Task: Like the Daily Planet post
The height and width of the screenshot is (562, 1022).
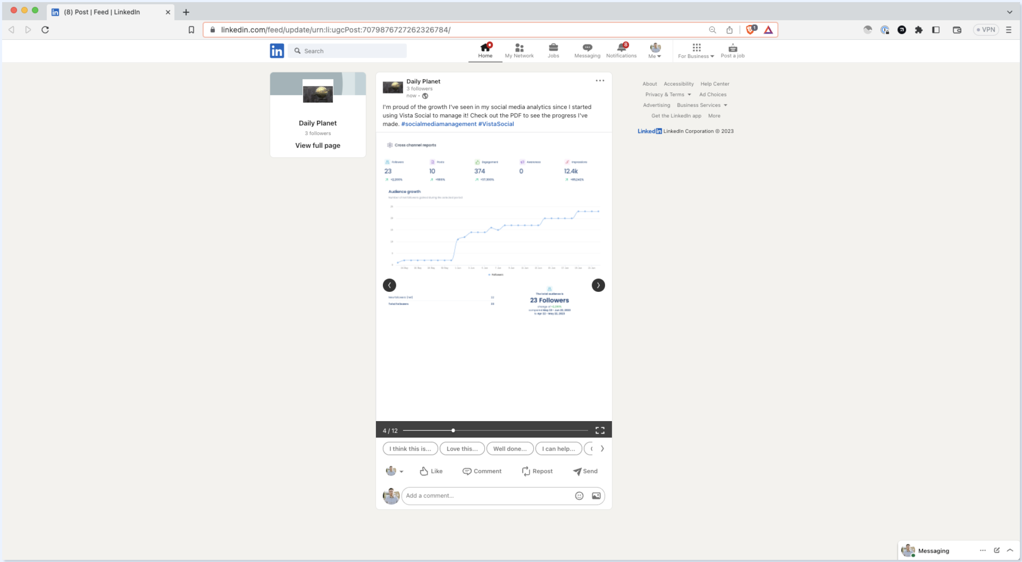Action: pyautogui.click(x=431, y=471)
